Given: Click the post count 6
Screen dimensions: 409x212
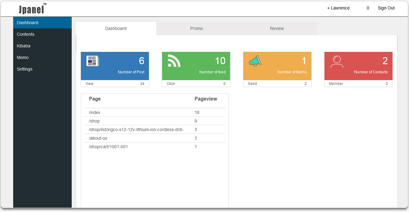Looking at the screenshot, I should coord(141,61).
